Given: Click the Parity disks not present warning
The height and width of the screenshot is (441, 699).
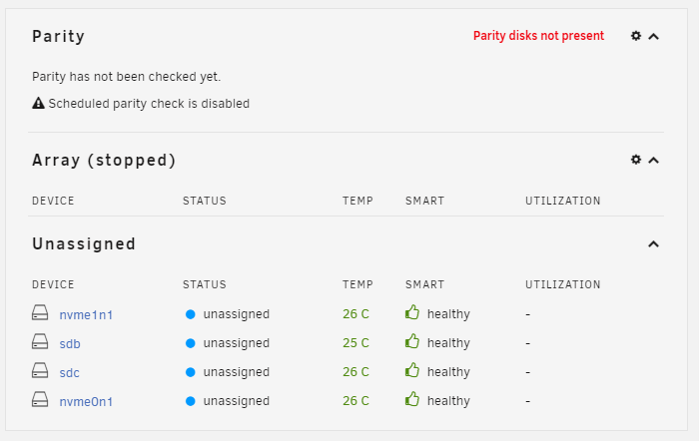Looking at the screenshot, I should tap(538, 36).
